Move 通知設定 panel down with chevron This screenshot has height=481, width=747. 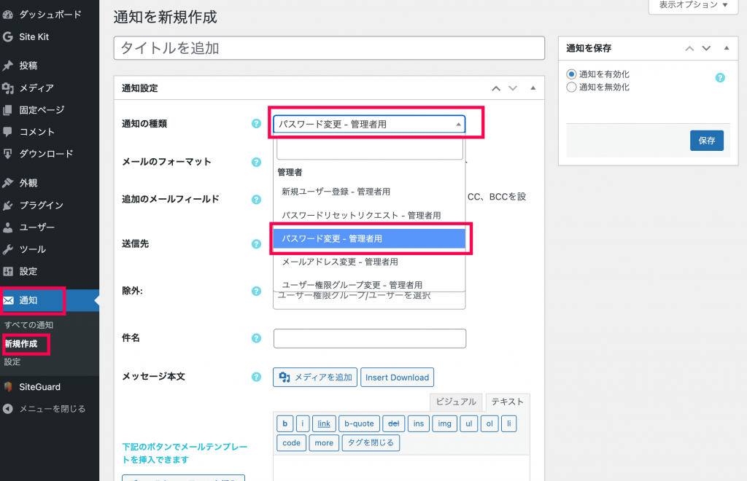[x=513, y=88]
